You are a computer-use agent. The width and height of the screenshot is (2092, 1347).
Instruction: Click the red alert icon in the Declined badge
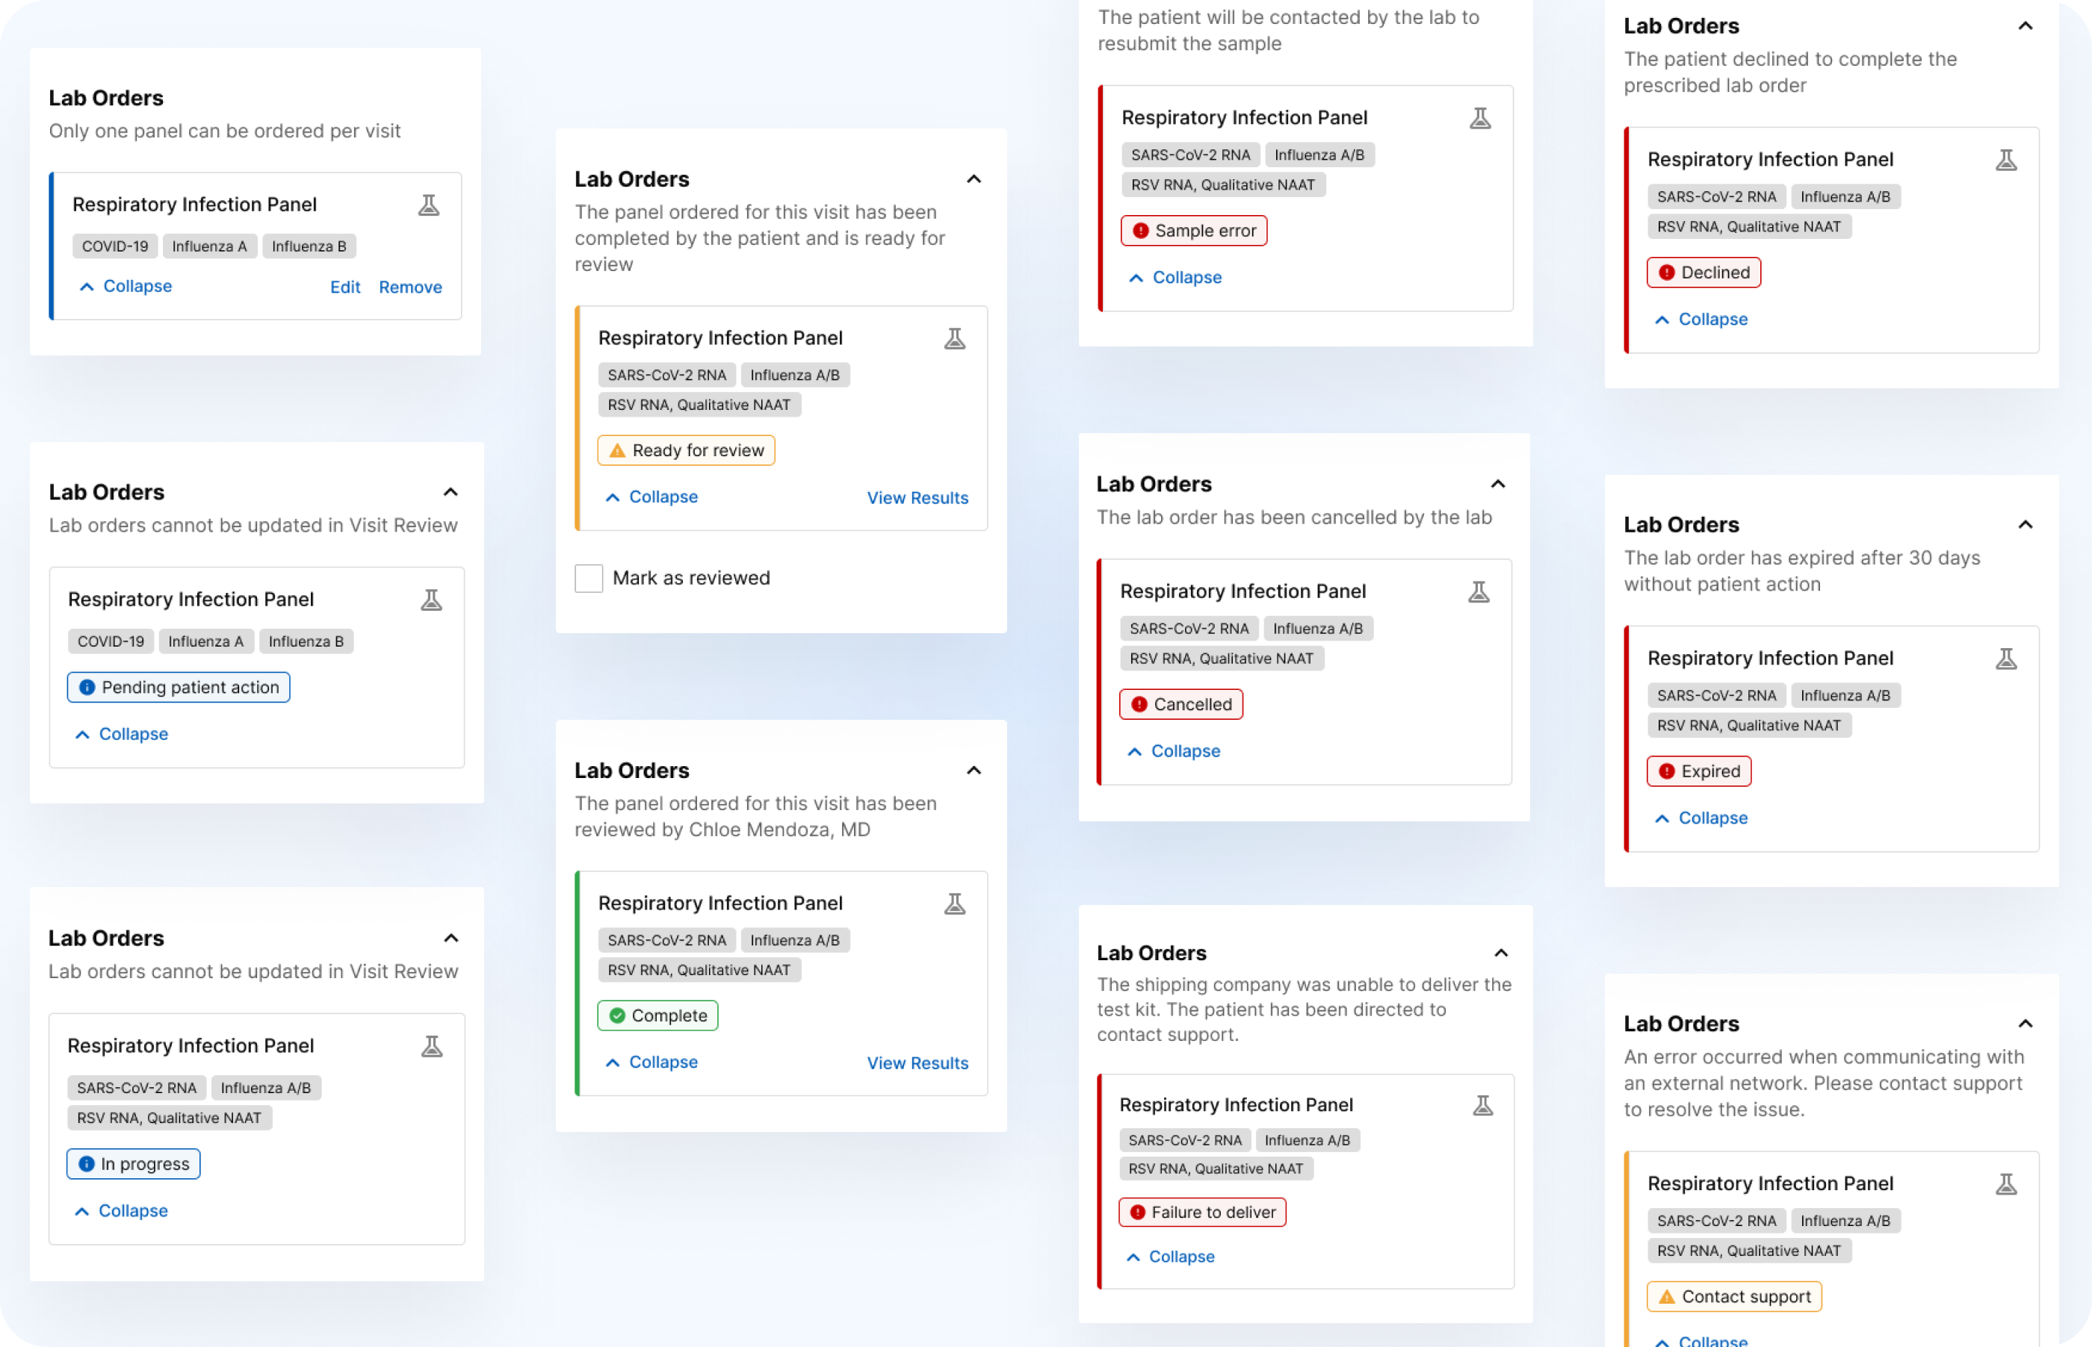click(1666, 273)
